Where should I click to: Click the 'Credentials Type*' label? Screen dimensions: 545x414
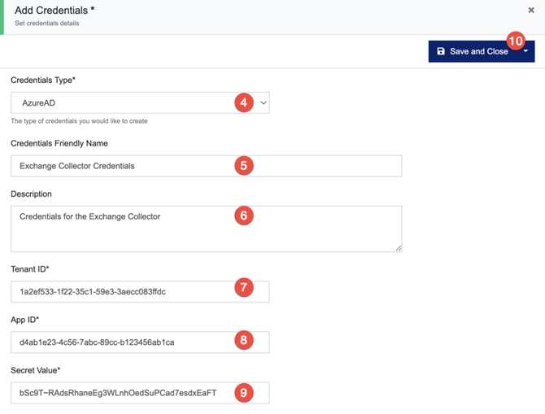(43, 81)
